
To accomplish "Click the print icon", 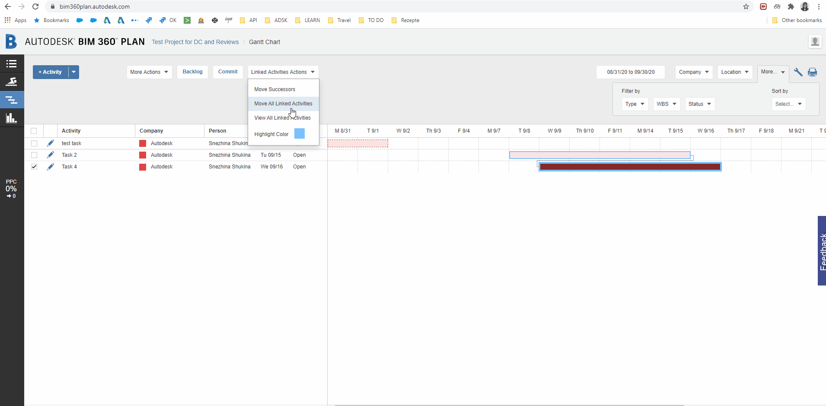I will point(813,72).
